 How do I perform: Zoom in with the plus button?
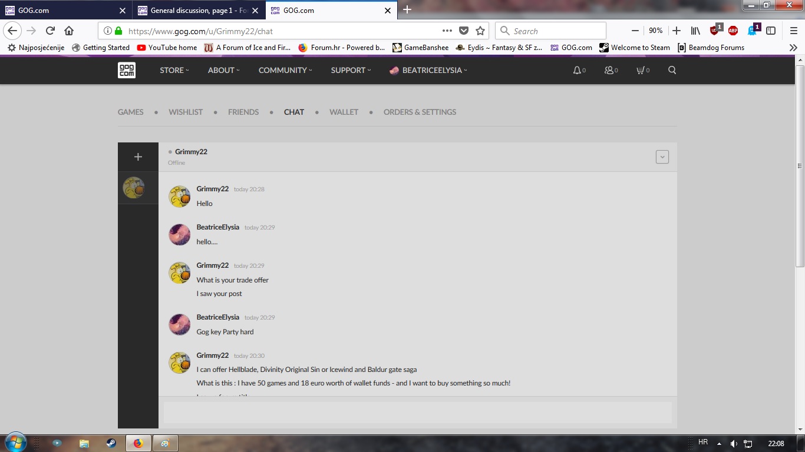point(677,31)
